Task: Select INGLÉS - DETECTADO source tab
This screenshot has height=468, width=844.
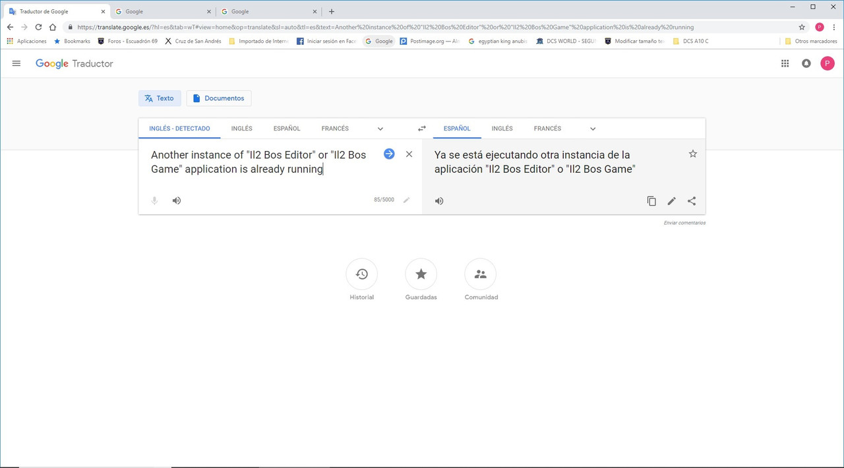Action: pyautogui.click(x=179, y=129)
